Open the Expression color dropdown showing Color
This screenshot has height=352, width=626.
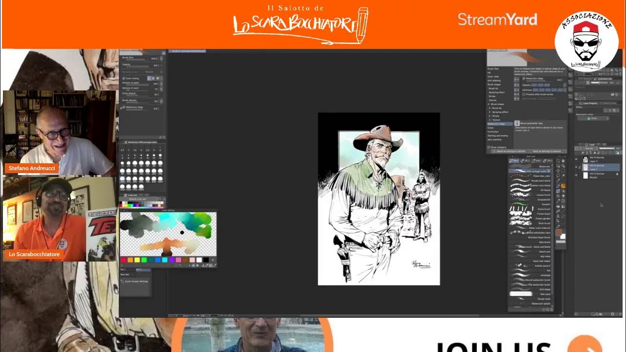point(593,118)
